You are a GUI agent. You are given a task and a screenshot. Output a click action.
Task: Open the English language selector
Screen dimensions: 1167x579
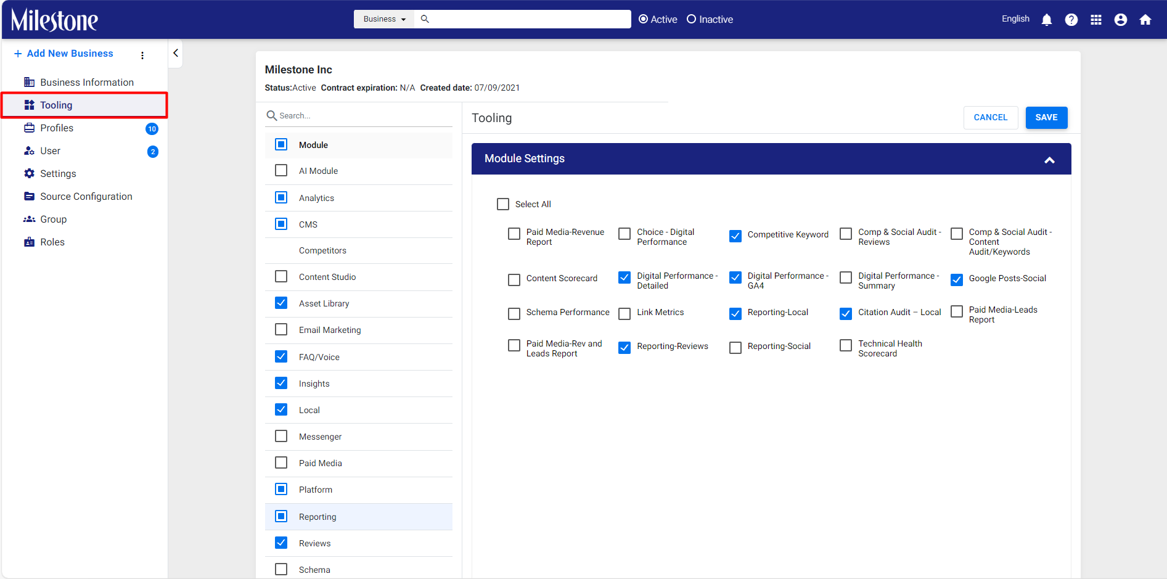[x=1015, y=19]
